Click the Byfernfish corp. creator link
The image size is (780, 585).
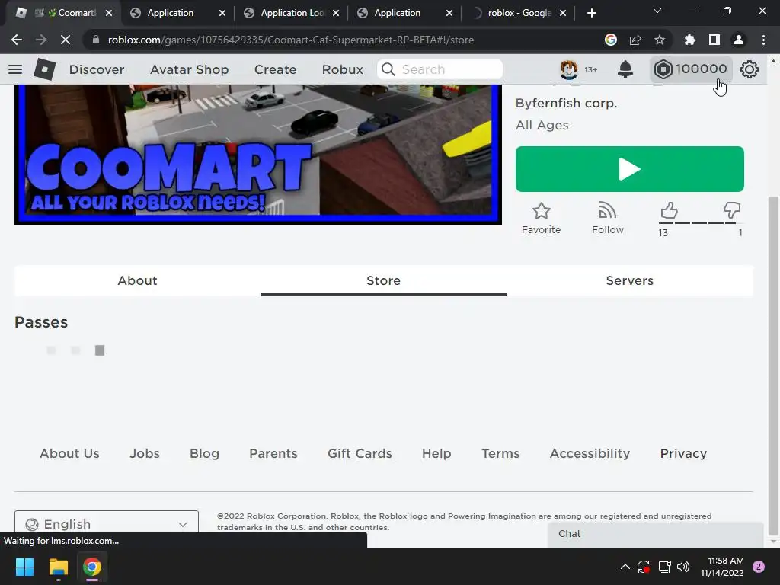coord(566,103)
